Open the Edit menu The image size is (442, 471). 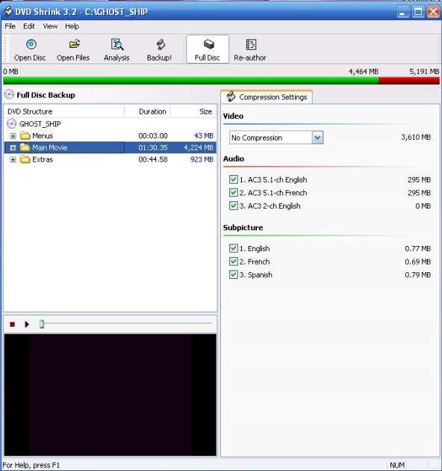[x=29, y=26]
